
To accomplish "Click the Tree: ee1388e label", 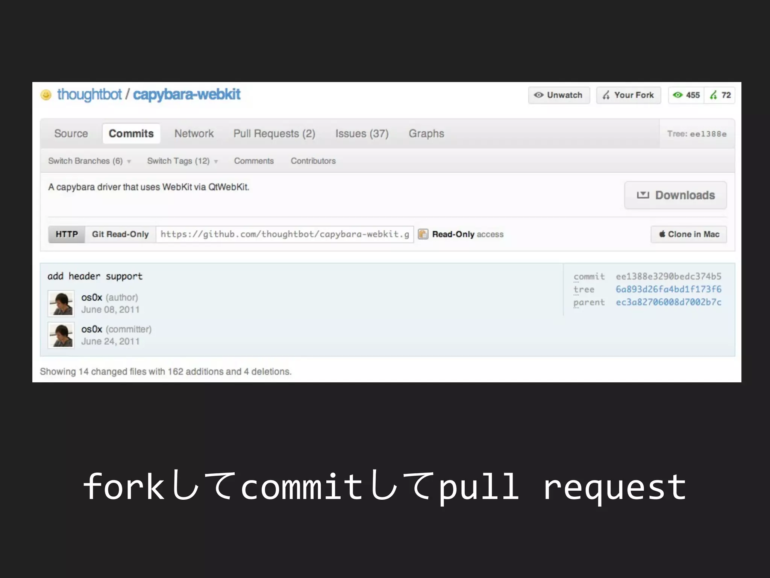I will (x=697, y=134).
